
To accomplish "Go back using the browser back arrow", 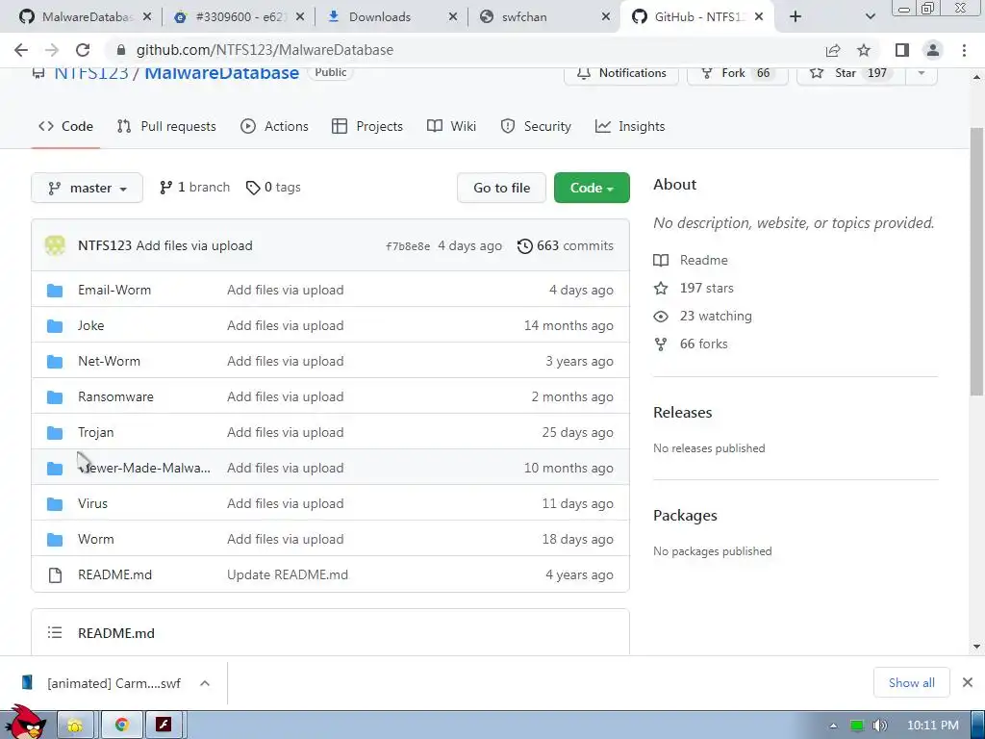I will pos(21,50).
